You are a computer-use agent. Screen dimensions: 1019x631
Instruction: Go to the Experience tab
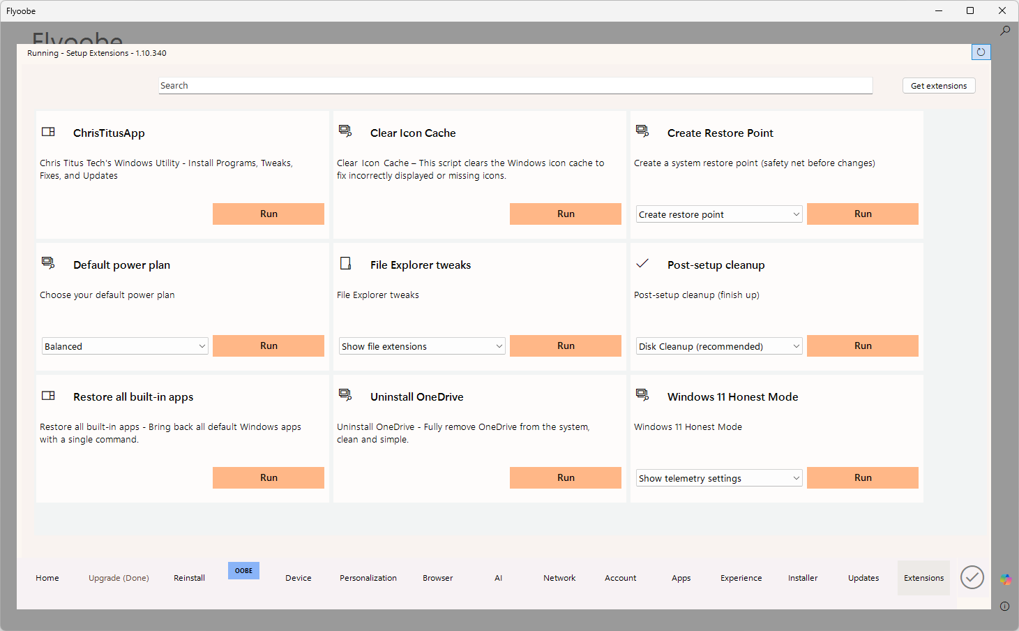pyautogui.click(x=741, y=578)
